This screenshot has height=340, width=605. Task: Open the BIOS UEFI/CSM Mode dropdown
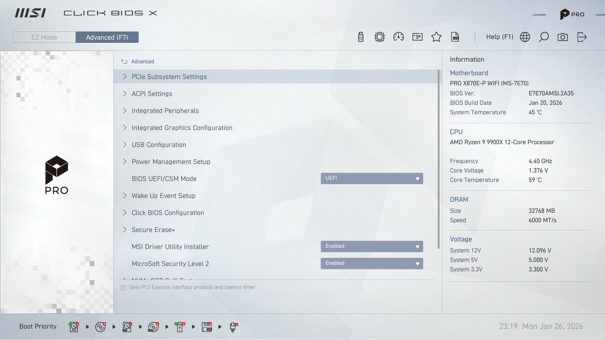coord(372,178)
